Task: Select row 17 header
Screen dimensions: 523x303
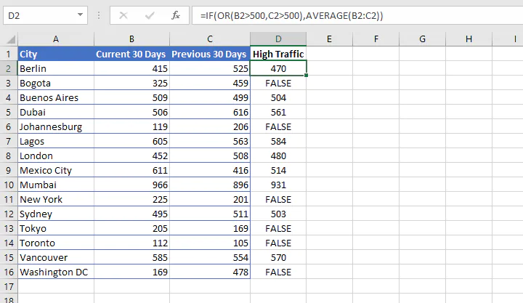Action: point(9,286)
